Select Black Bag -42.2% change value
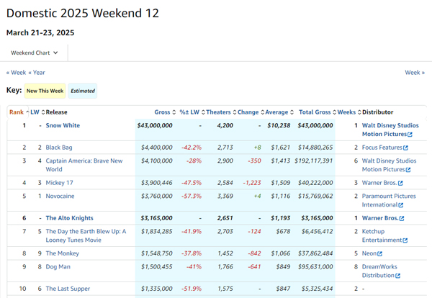This screenshot has width=432, height=298. coord(192,148)
